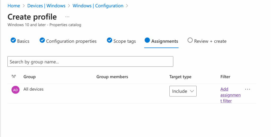Click the group icon in the table header
Viewport: 271px width, 137px height.
[13, 77]
